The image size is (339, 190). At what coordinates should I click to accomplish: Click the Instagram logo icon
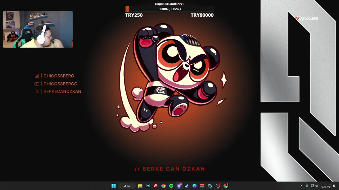(37, 76)
